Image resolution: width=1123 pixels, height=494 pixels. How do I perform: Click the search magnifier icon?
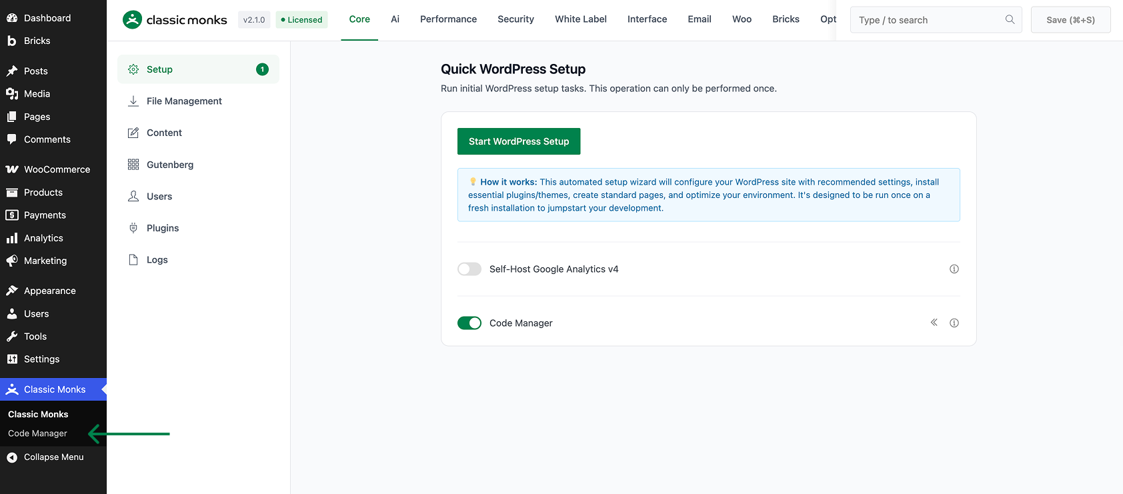click(x=1010, y=19)
